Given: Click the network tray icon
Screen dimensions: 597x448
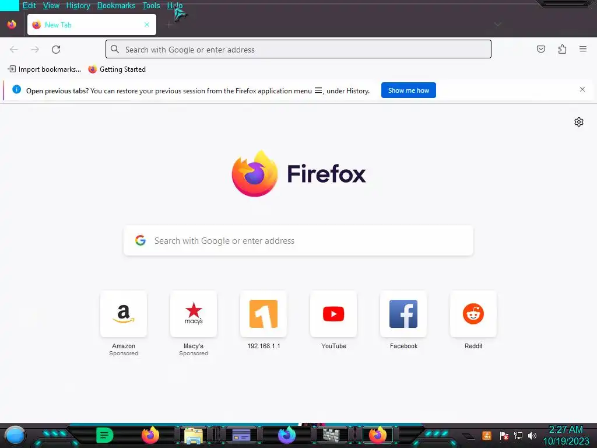Looking at the screenshot, I should coord(518,435).
